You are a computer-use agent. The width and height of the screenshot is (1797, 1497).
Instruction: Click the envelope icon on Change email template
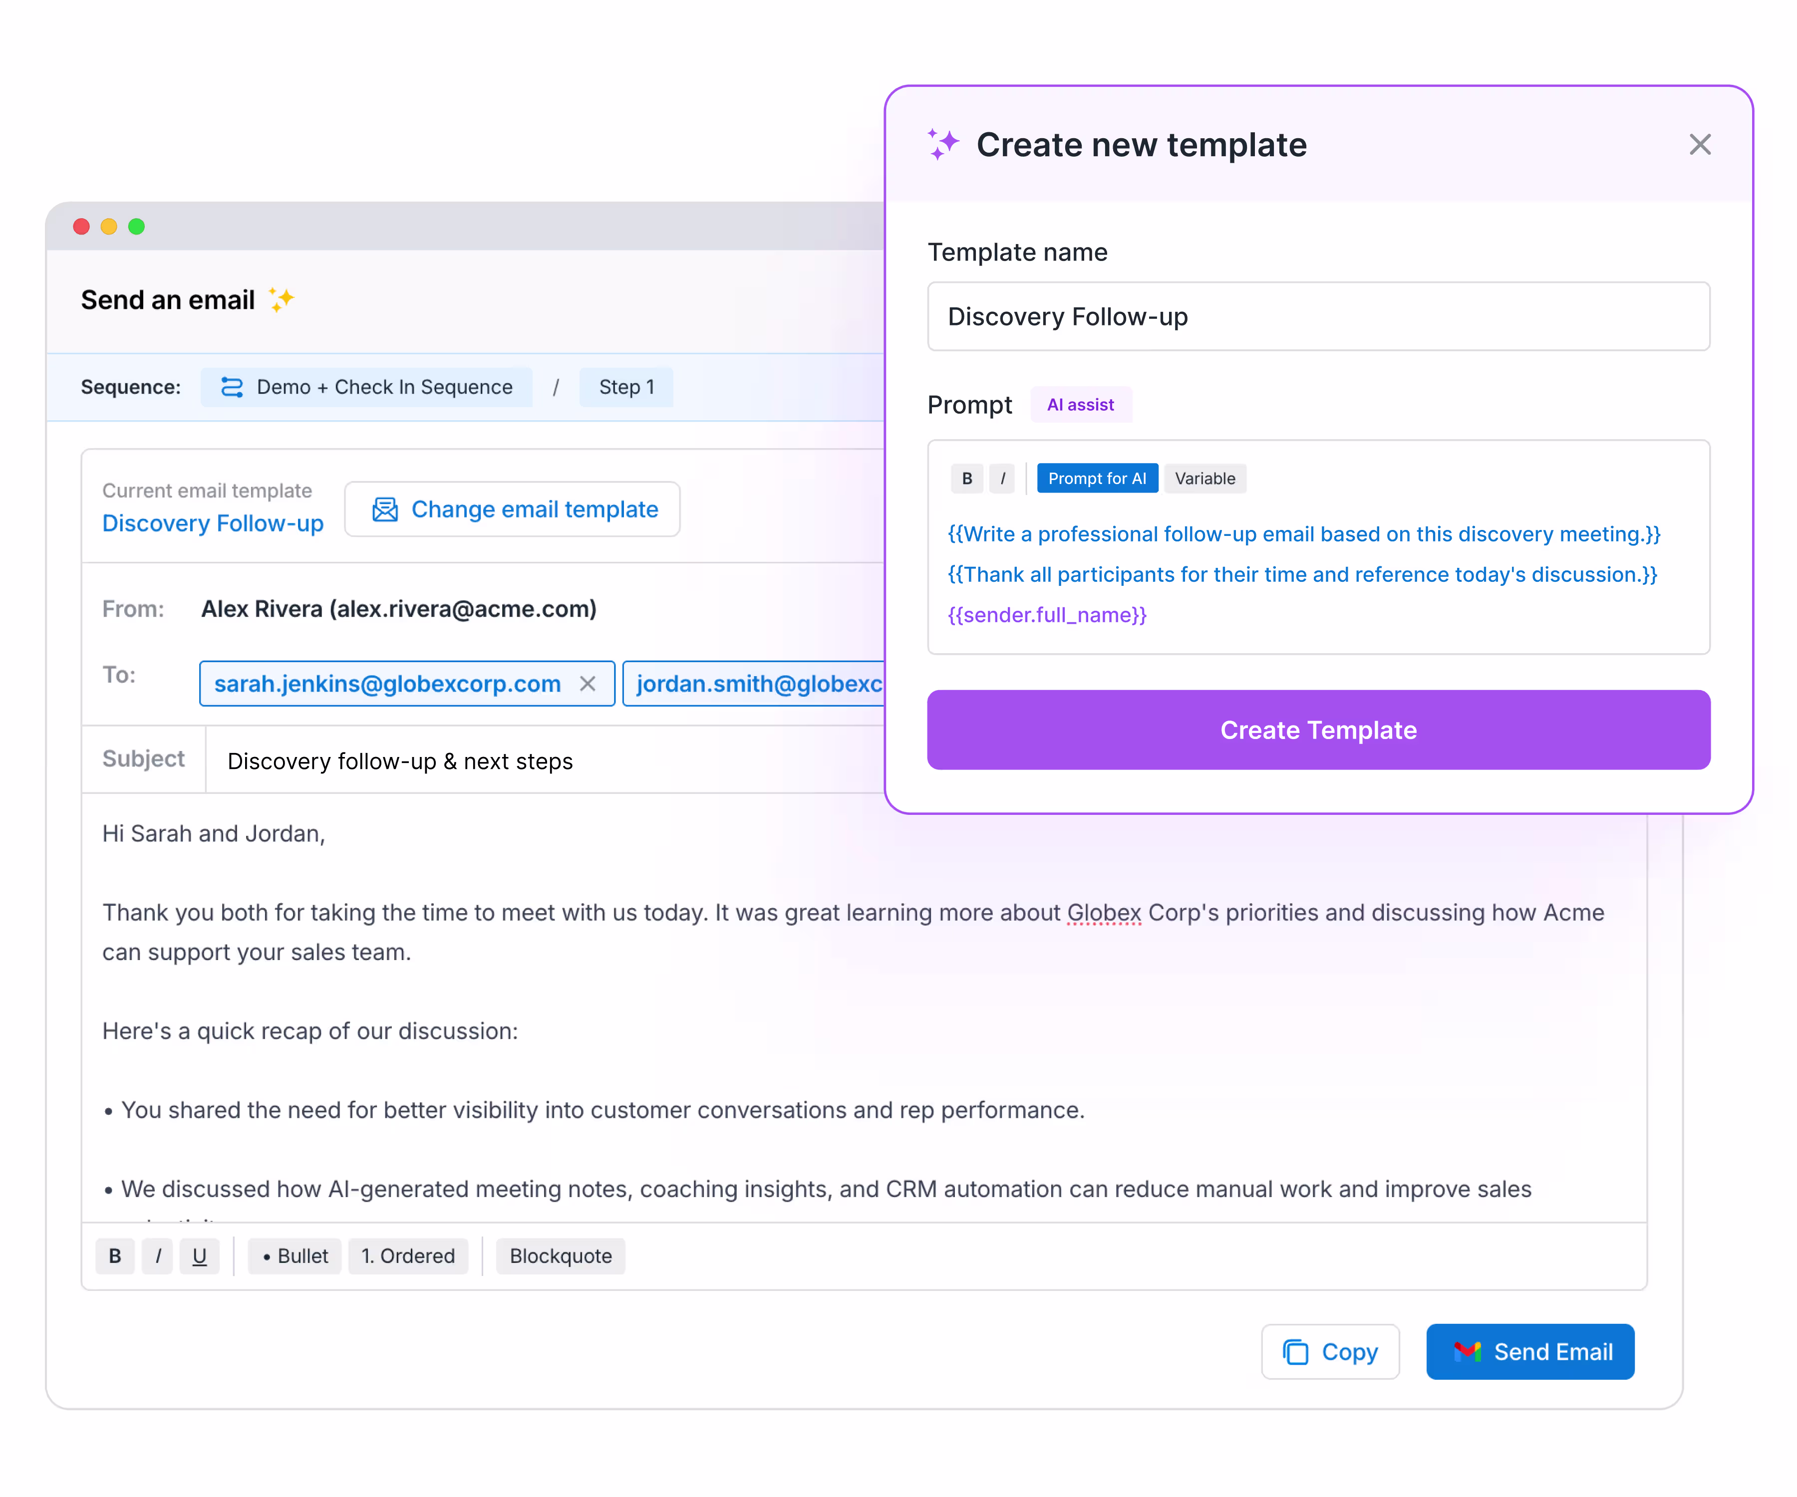point(385,510)
